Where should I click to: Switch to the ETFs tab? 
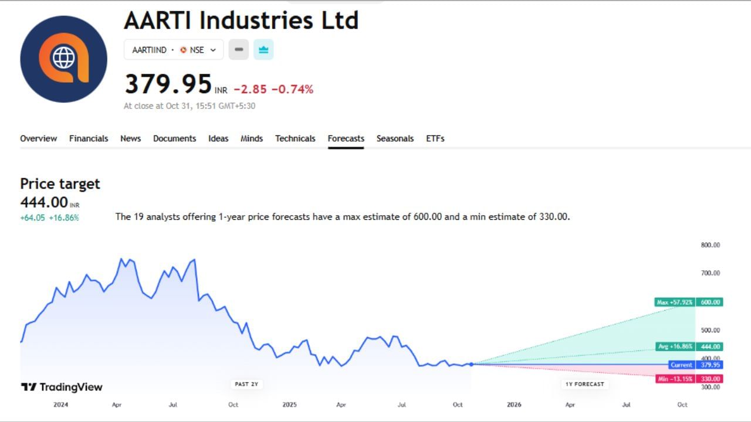tap(435, 138)
